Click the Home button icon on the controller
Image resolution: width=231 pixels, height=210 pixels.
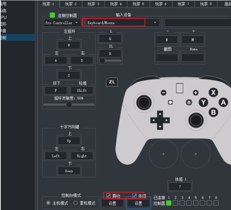point(189,103)
